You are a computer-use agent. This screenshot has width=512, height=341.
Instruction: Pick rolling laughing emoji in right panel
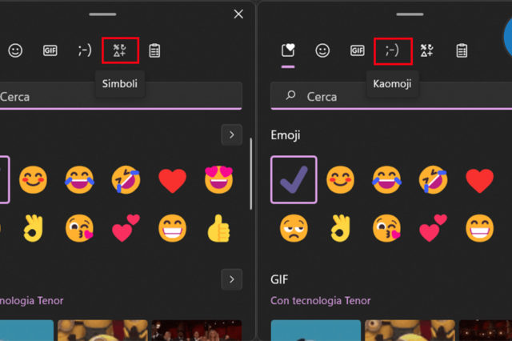click(433, 180)
